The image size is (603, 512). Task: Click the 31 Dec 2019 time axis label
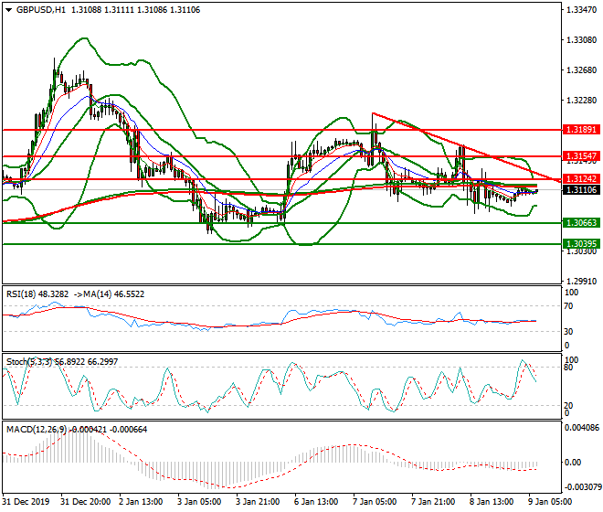coord(26,502)
